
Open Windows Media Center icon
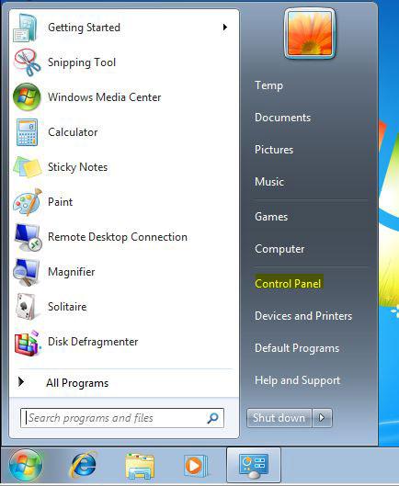[x=27, y=97]
